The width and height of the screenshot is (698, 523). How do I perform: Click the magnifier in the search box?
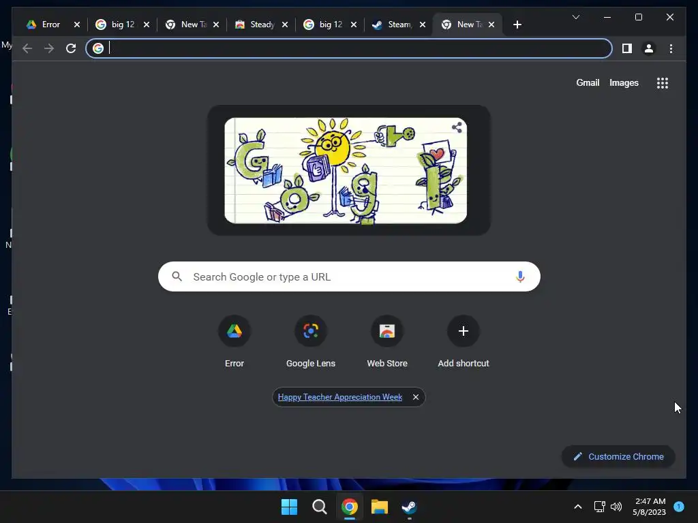177,276
